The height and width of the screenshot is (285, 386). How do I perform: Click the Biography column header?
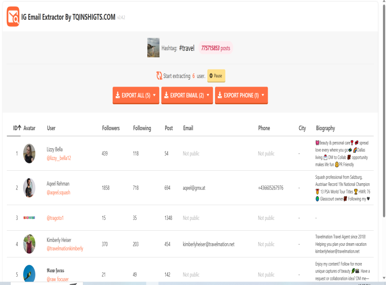coord(326,128)
